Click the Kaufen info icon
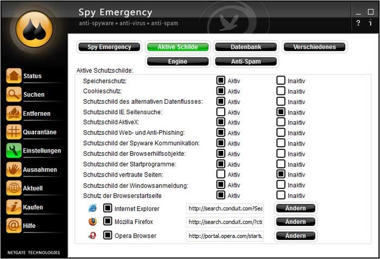This screenshot has height=259, width=380. click(x=14, y=207)
